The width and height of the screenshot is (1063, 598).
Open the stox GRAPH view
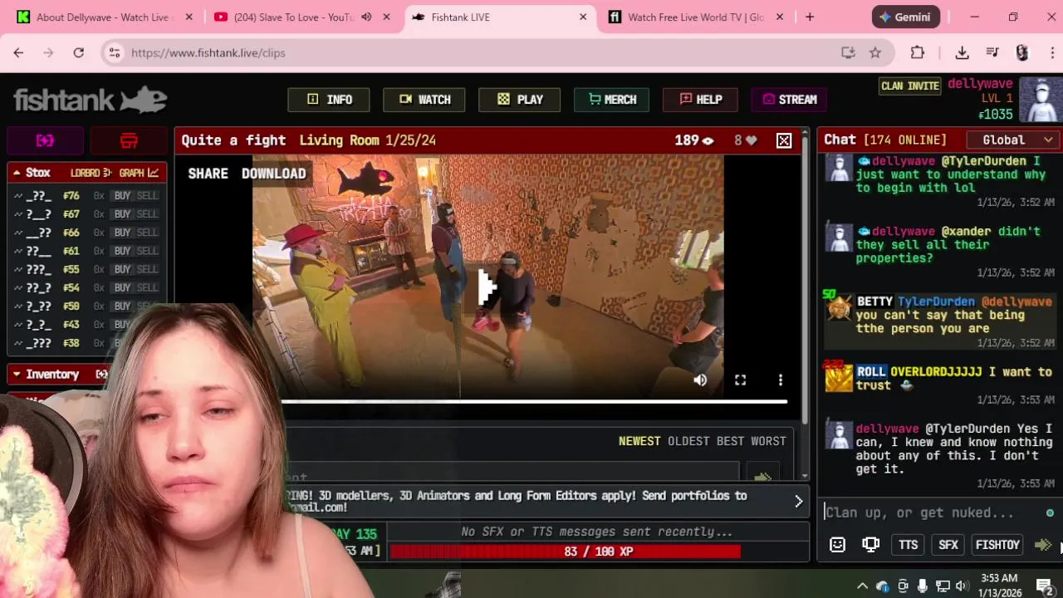click(x=139, y=173)
